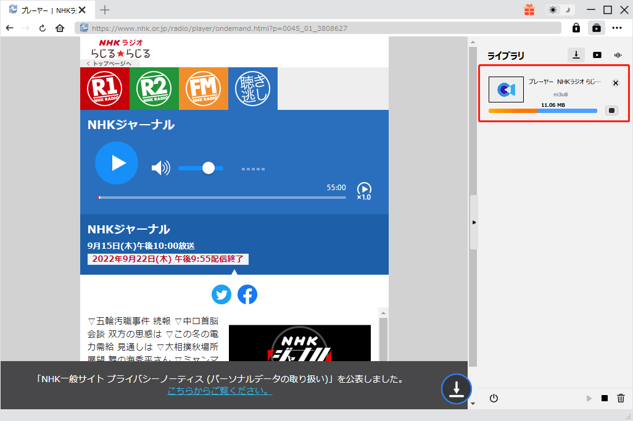Go forward with the browser forward arrow
Viewport: 633px width, 421px height.
point(26,28)
